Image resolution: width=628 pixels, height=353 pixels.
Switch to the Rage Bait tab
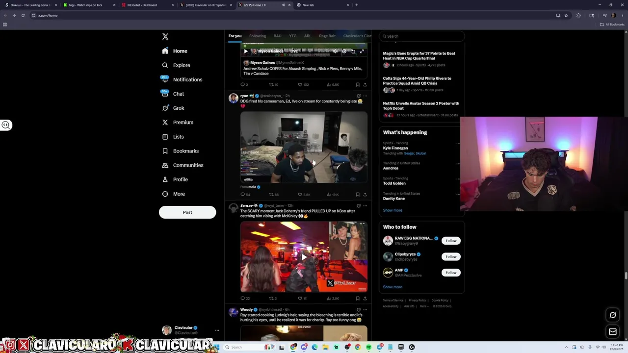point(327,36)
